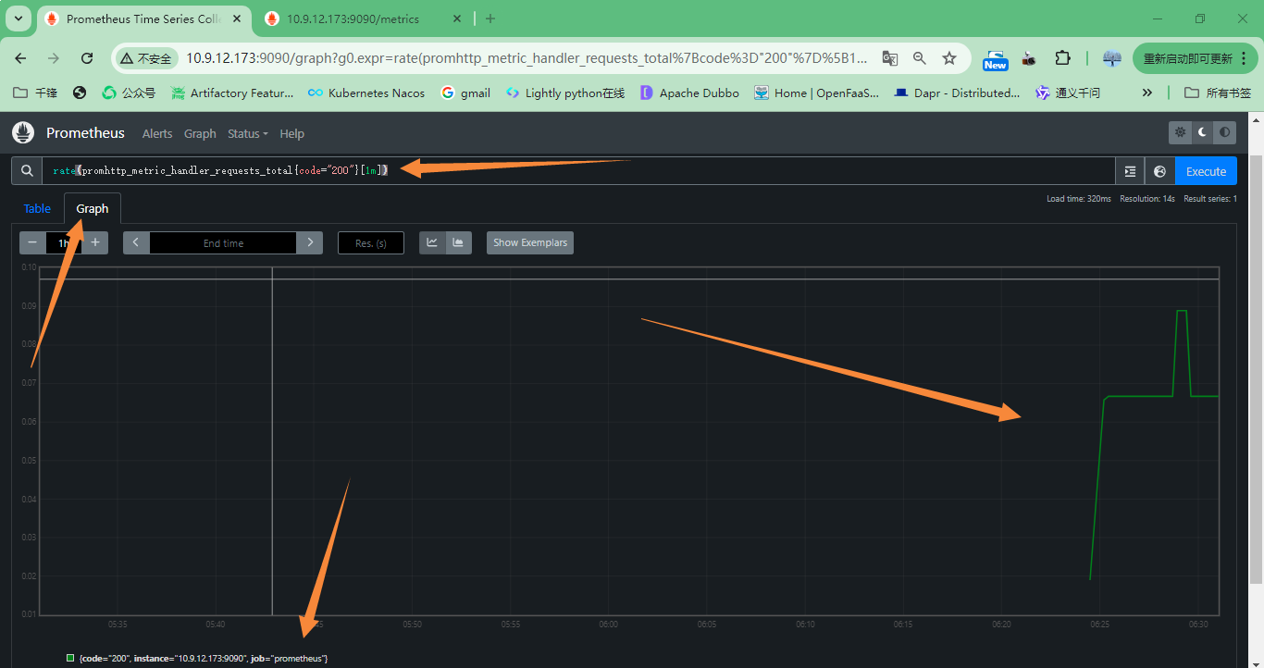Open the Lightly python bookmark

565,93
